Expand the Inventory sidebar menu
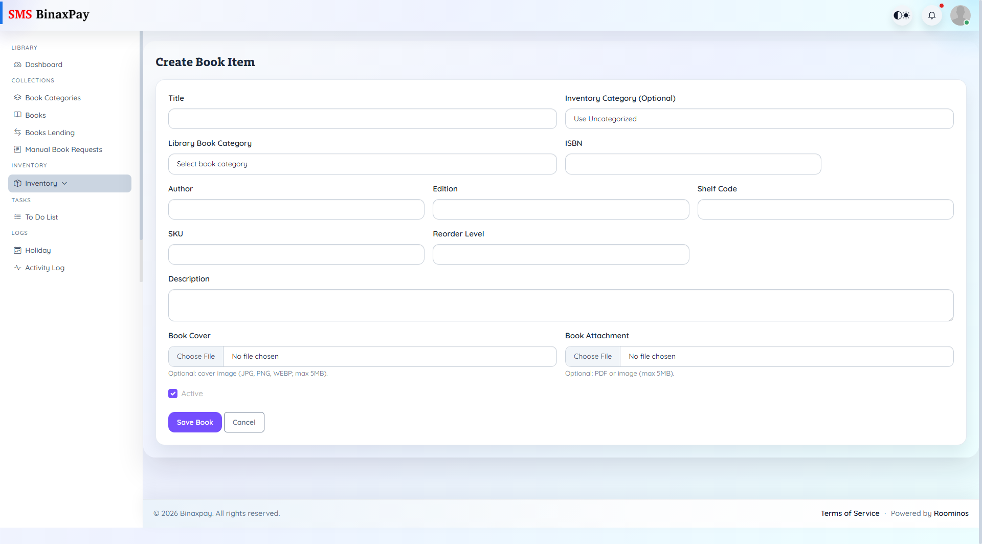Screen dimensions: 982x544 (x=70, y=183)
